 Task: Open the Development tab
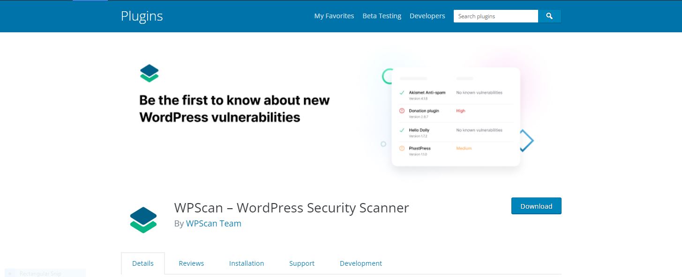point(361,263)
